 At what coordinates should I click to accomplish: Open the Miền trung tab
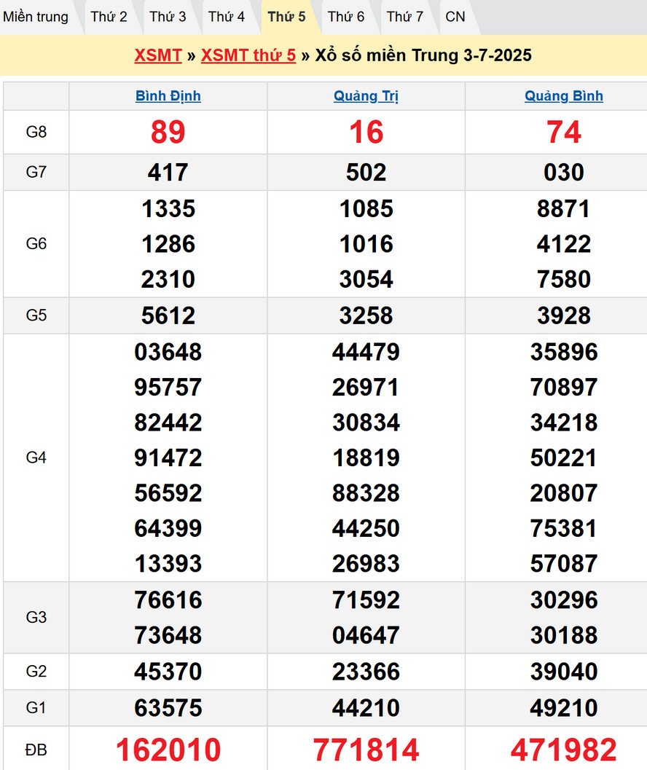(36, 17)
